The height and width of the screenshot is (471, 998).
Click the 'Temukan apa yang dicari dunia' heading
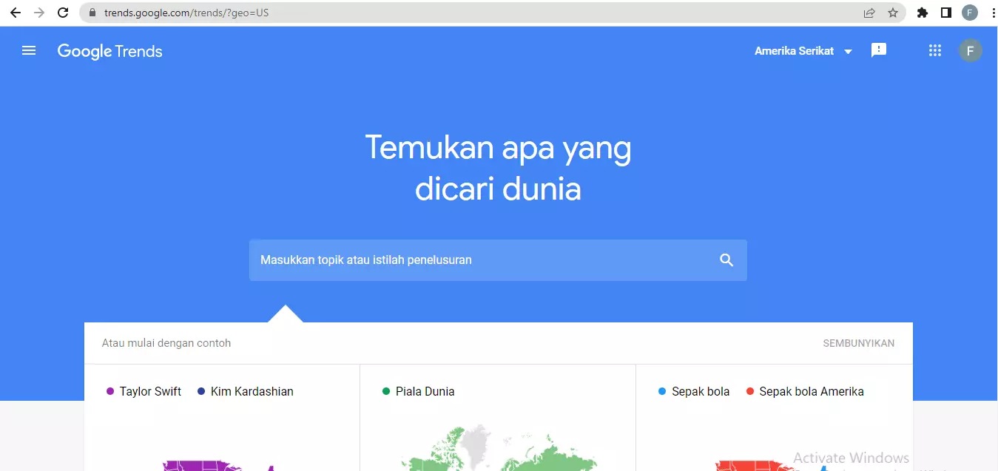498,169
